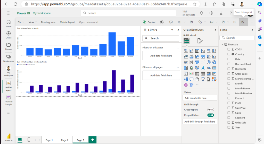Click Reading view in the toolbar
The height and width of the screenshot is (144, 264).
point(48,22)
